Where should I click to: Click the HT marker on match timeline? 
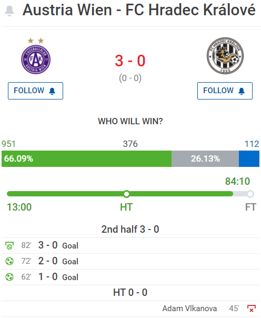[x=126, y=194]
